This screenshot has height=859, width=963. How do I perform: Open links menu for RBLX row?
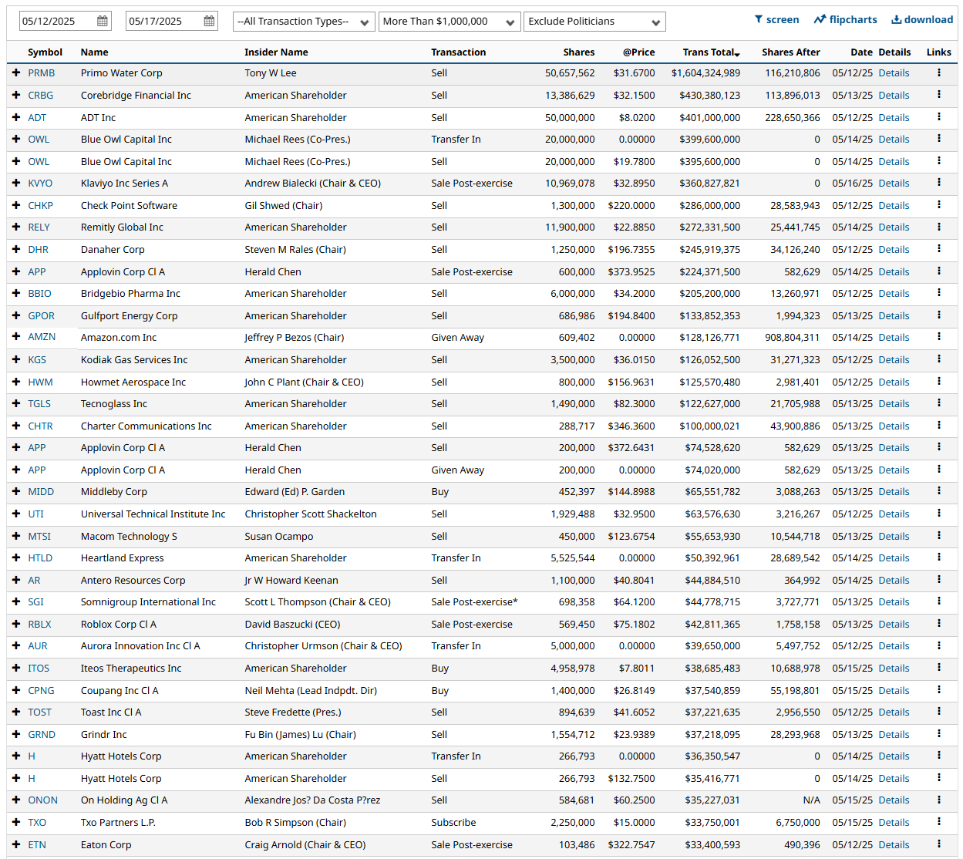coord(938,624)
